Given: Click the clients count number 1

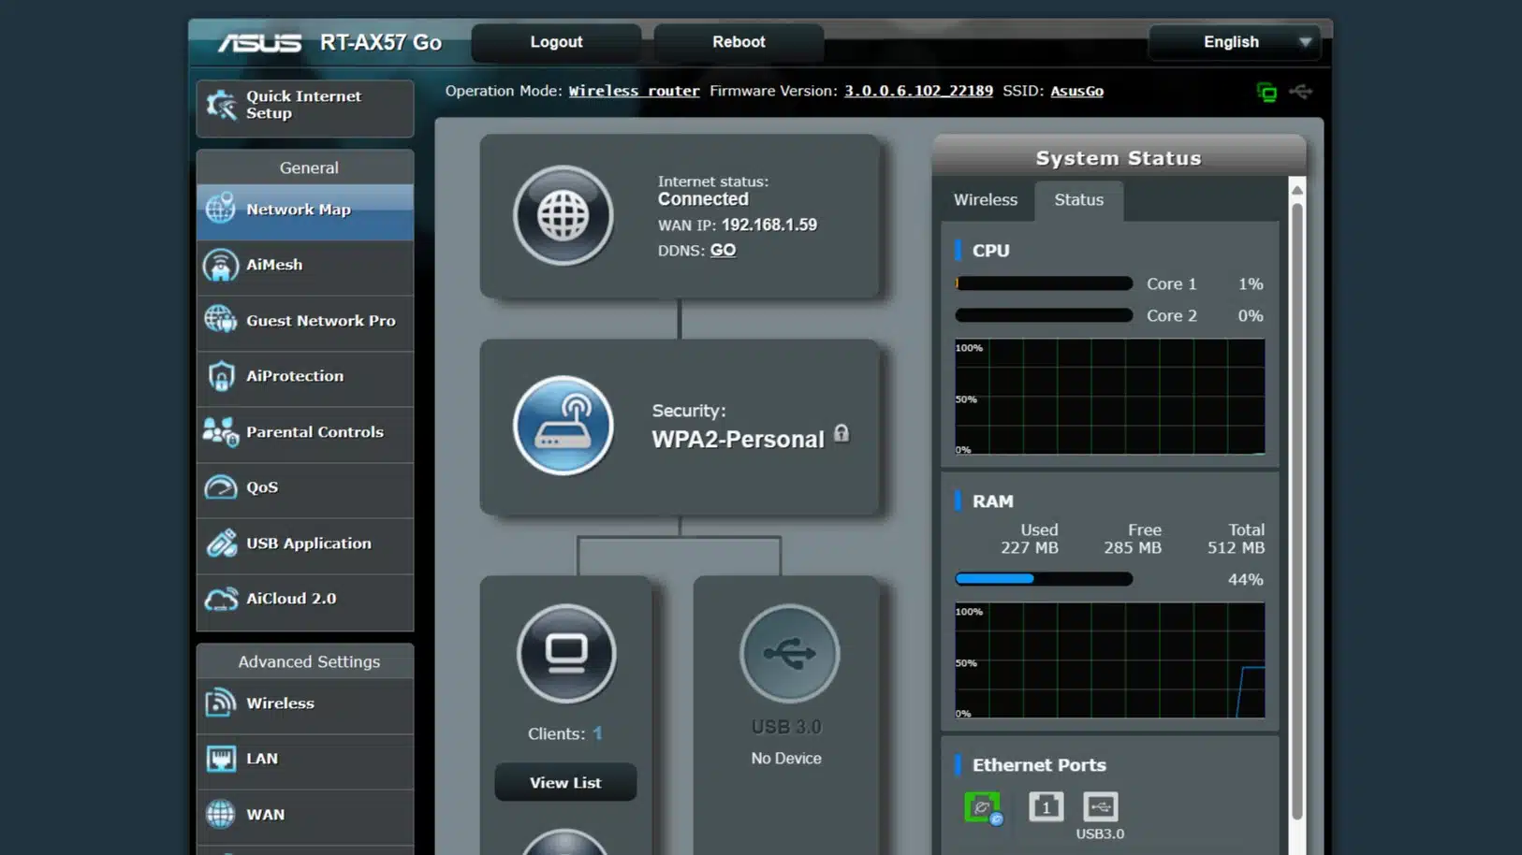Looking at the screenshot, I should (597, 733).
